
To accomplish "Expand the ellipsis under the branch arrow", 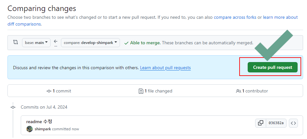I will [56, 46].
